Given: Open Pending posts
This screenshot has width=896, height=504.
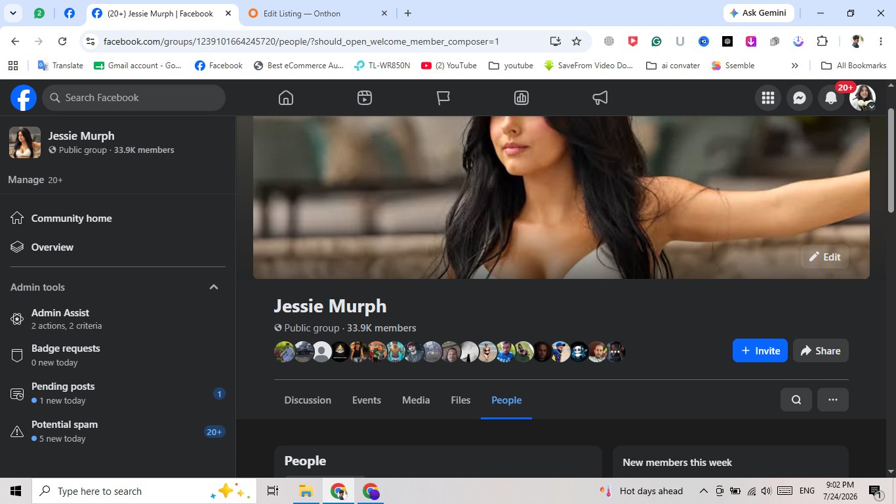Looking at the screenshot, I should click(118, 393).
